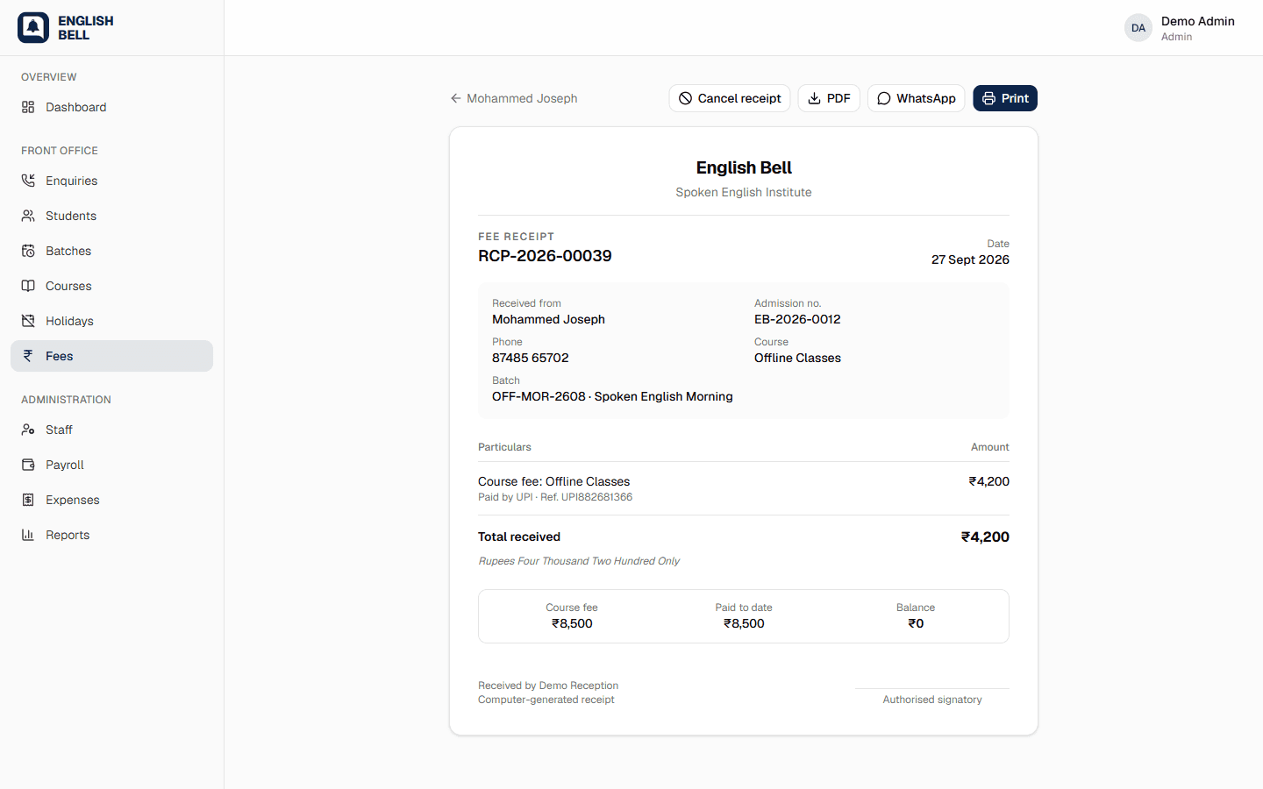Click the cancel circle-slash icon
The image size is (1263, 789).
[x=686, y=98]
